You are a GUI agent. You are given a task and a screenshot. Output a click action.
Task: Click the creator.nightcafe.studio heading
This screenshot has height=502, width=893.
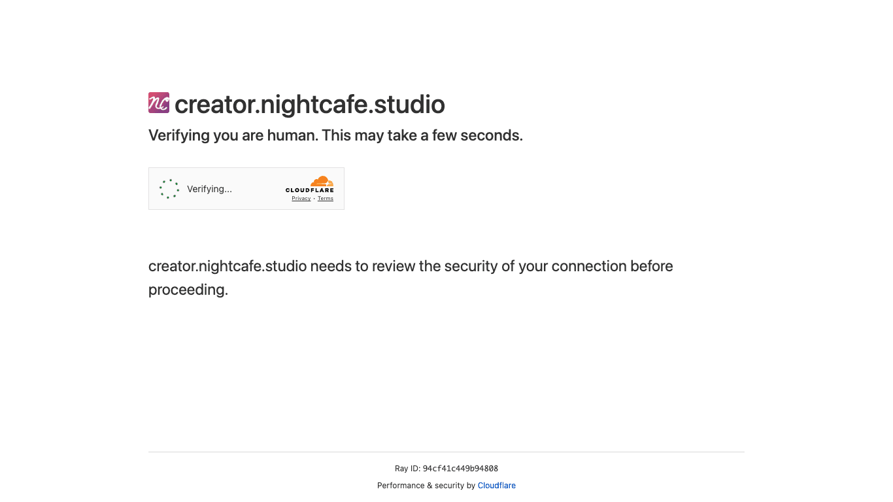310,105
